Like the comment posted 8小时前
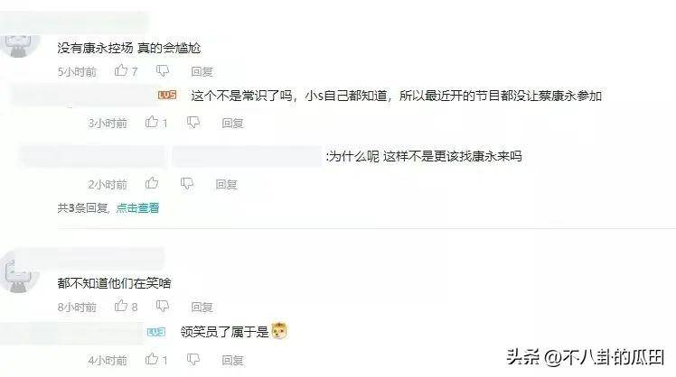Screen dimensions: 676x377 point(121,306)
